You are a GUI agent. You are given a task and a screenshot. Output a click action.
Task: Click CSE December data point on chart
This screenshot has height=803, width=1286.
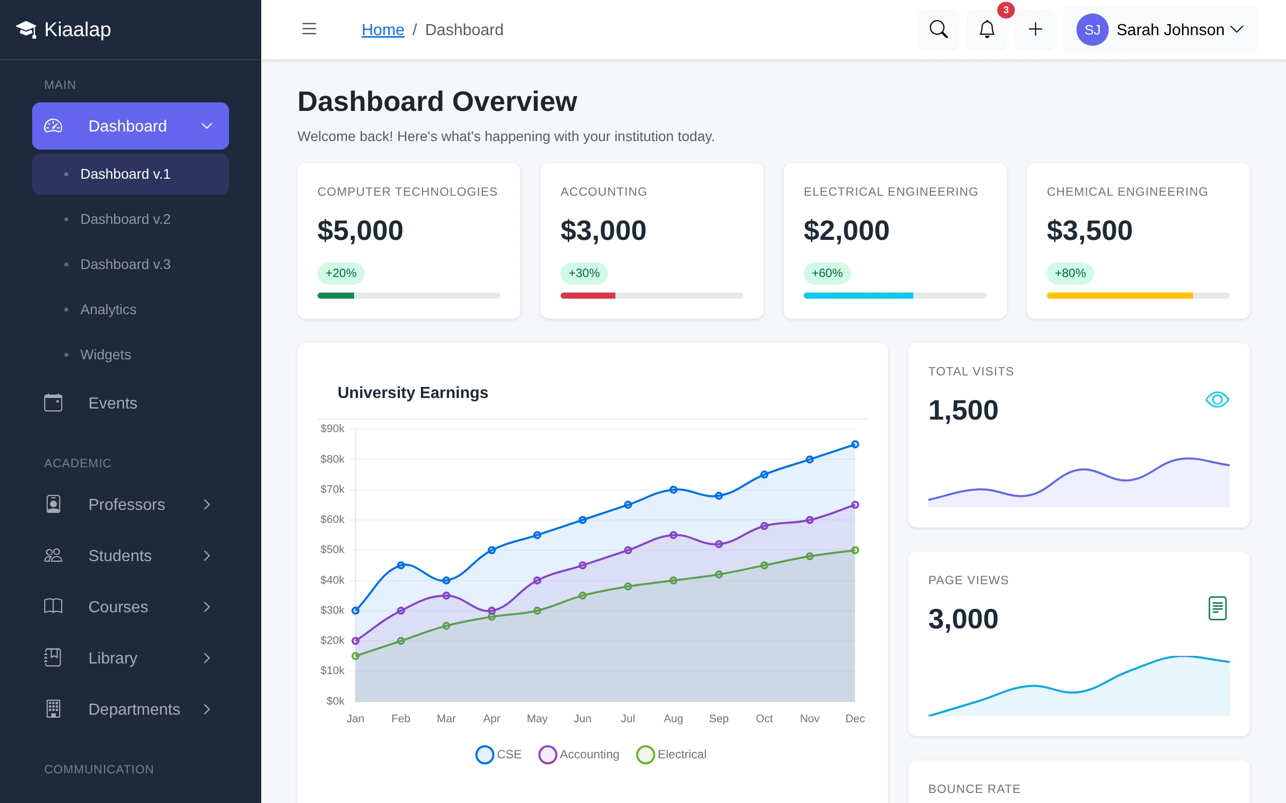pos(854,444)
